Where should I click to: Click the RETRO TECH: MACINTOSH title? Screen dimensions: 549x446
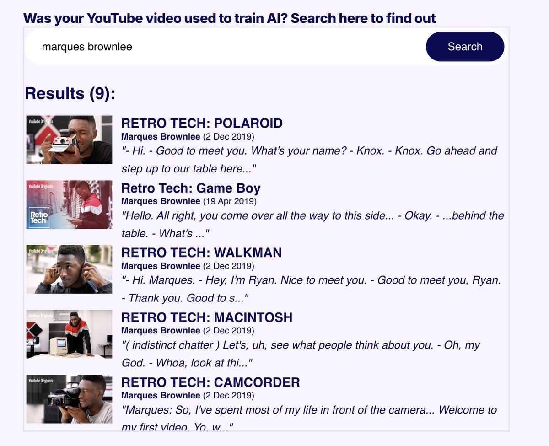point(207,318)
